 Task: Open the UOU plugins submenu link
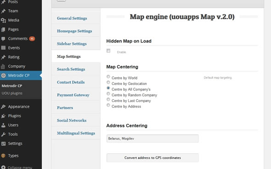[x=12, y=93]
